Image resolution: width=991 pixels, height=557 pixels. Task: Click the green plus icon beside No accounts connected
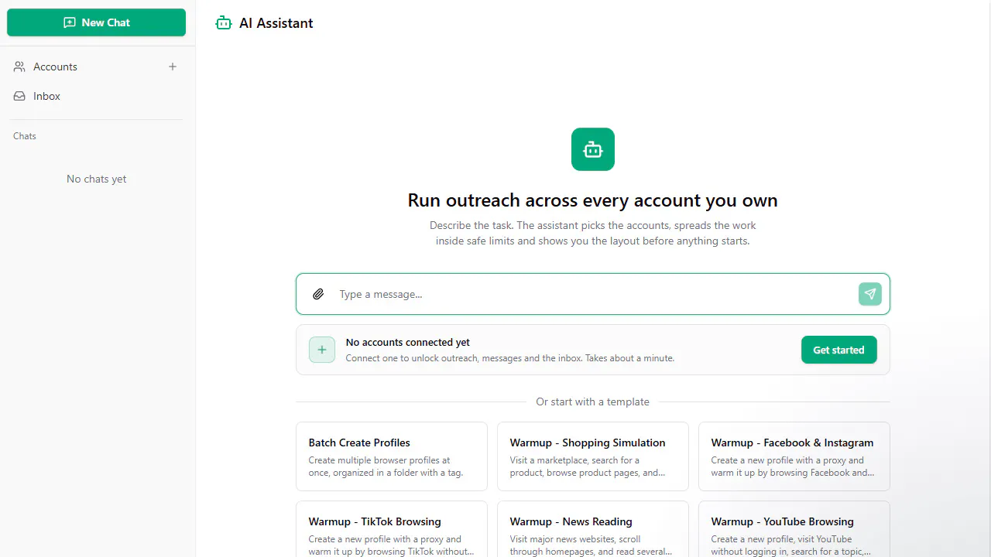pos(322,350)
